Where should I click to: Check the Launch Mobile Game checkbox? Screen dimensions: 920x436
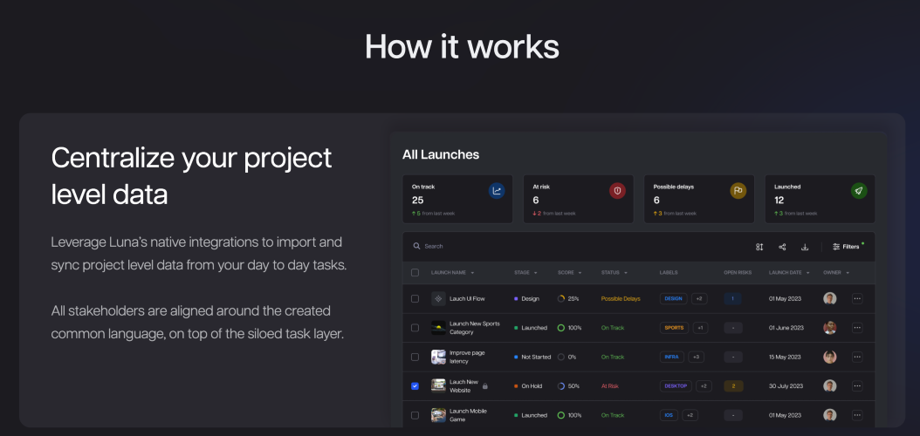(x=415, y=415)
